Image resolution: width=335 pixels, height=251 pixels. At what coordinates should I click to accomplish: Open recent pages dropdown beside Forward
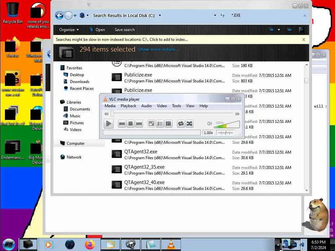[x=75, y=16]
